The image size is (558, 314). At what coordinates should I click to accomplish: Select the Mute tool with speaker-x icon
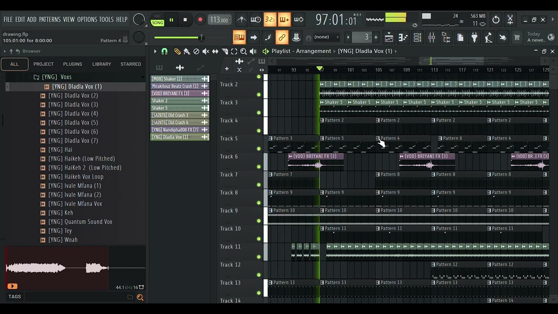(206, 51)
